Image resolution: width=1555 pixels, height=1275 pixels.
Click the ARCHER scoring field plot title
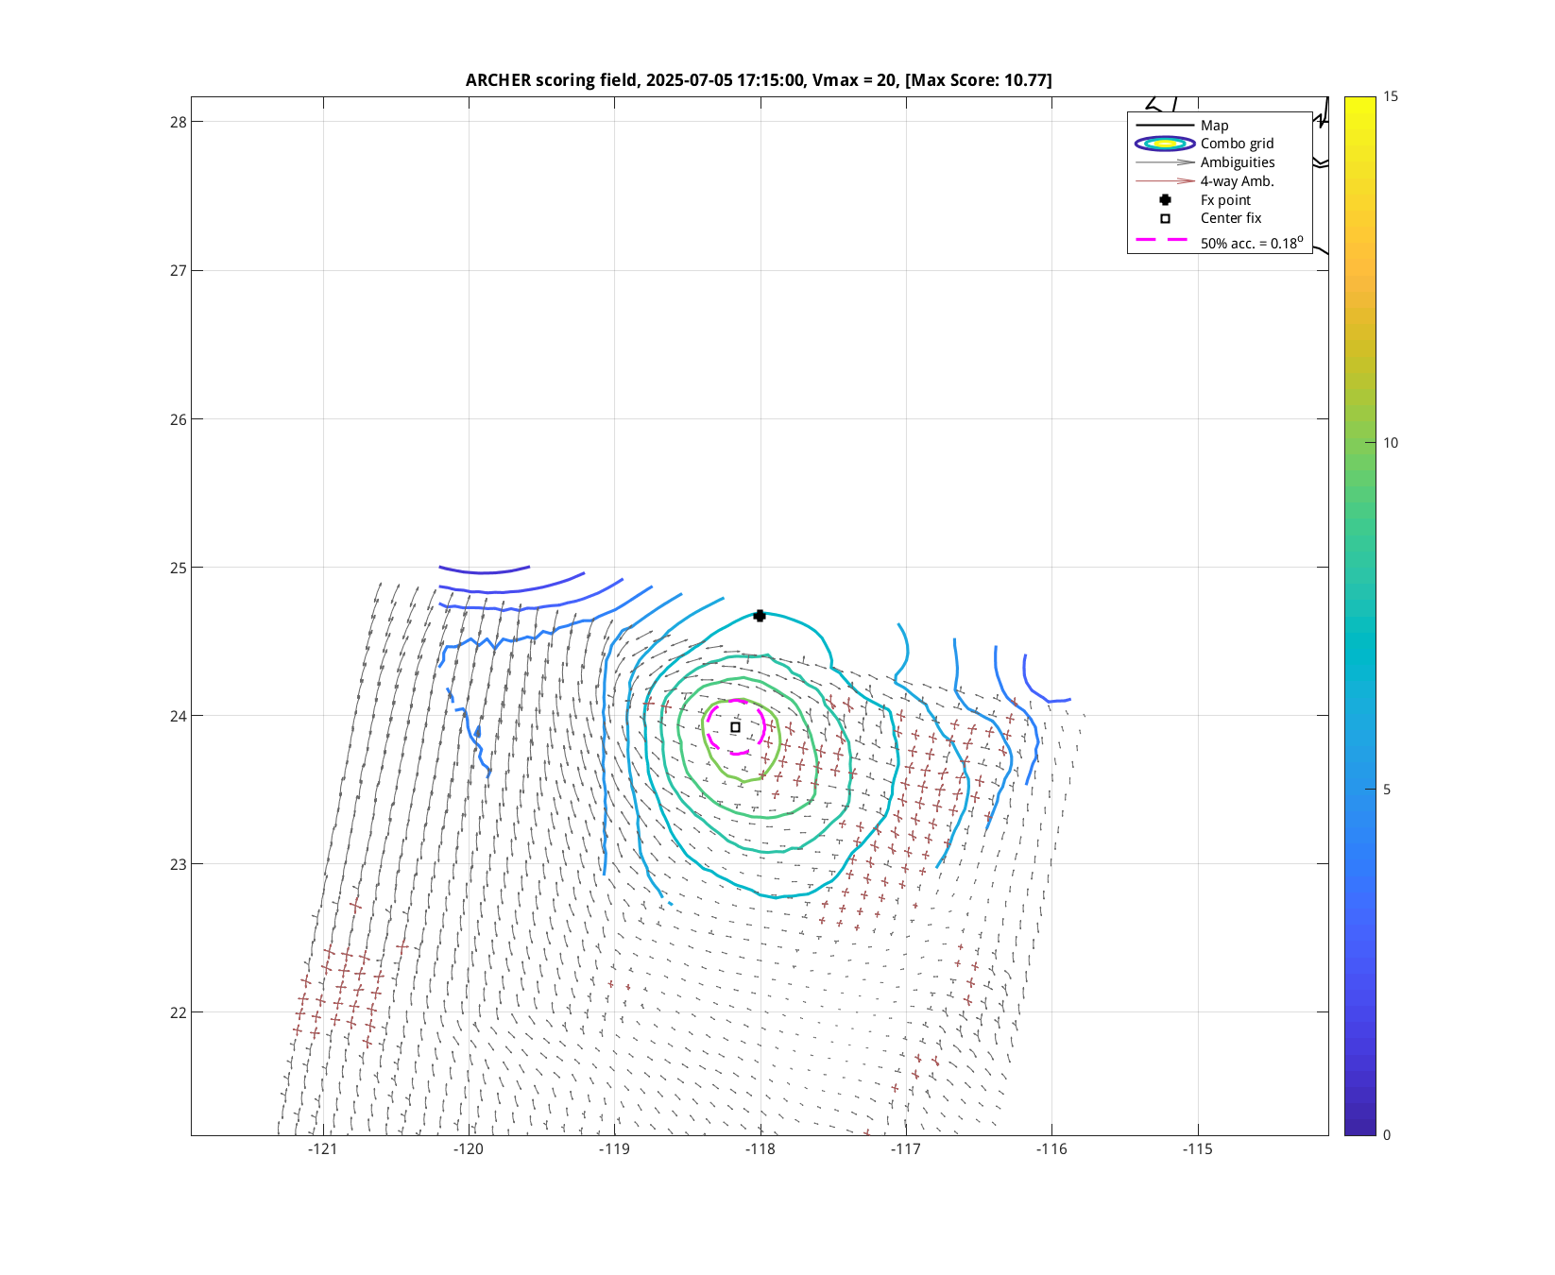coord(759,80)
